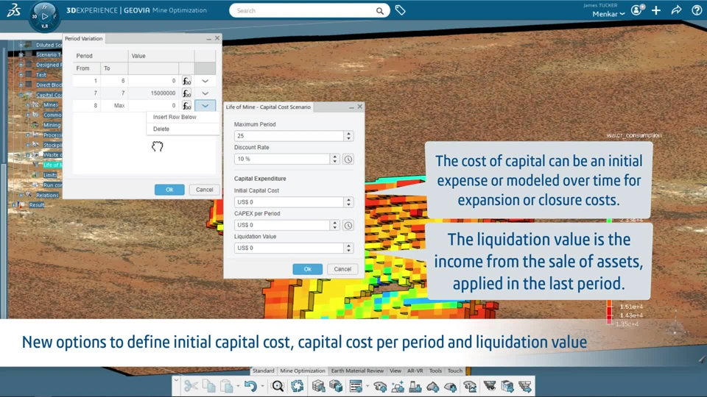Click the undo arrow icon

point(250,386)
